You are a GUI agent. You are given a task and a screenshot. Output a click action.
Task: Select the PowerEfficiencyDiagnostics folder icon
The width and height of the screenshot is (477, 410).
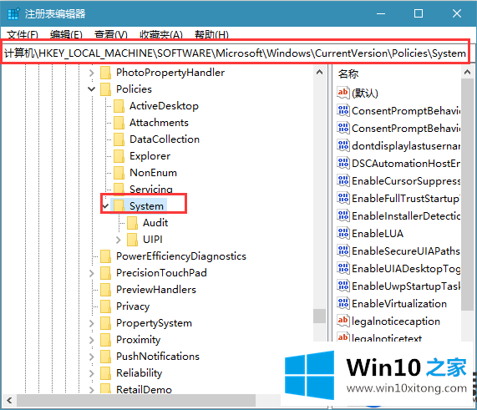coord(105,256)
